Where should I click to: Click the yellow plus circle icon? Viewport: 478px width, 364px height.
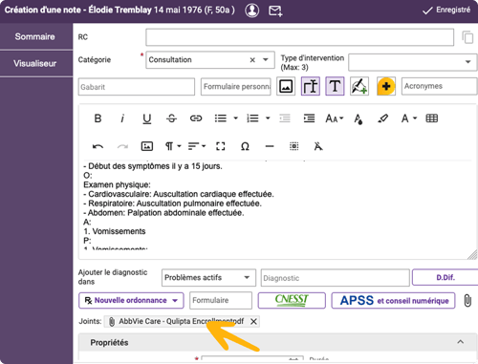click(x=386, y=86)
